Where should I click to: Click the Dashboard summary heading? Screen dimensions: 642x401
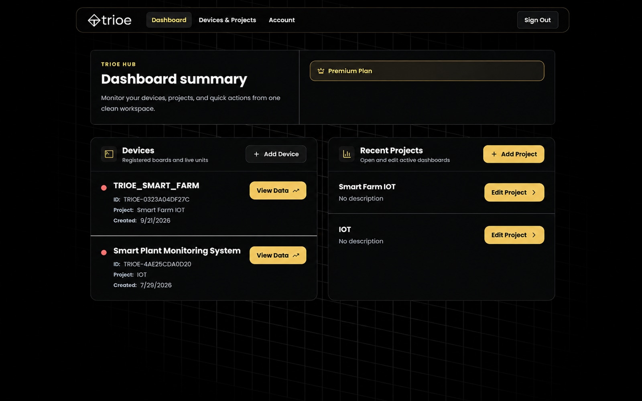coord(174,79)
